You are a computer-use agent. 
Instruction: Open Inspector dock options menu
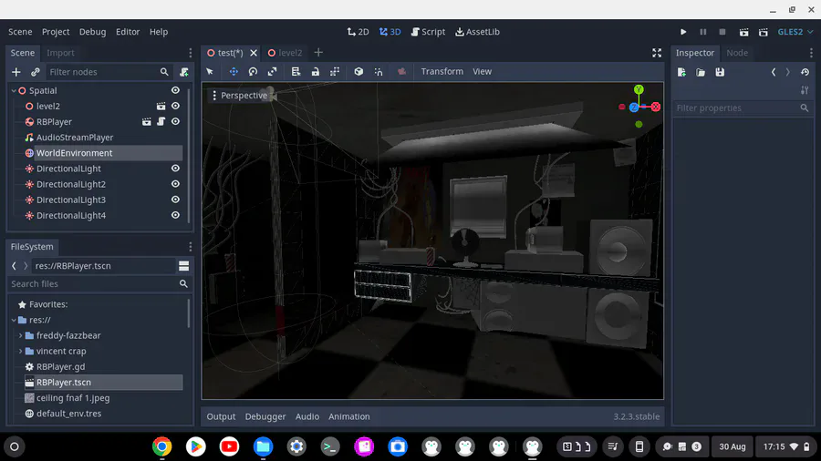click(811, 53)
